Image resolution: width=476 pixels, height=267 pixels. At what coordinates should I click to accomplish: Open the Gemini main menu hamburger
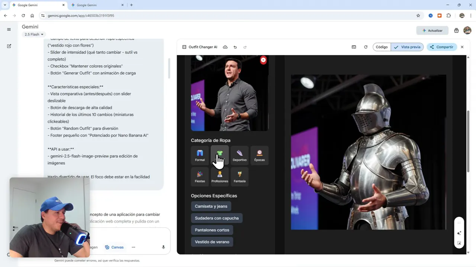9,30
